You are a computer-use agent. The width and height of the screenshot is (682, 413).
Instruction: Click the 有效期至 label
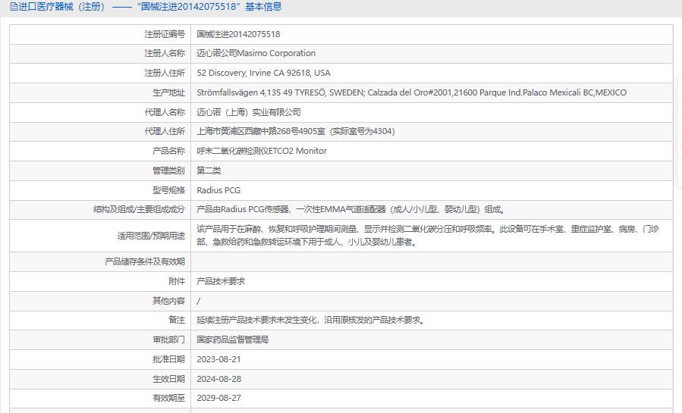click(x=168, y=398)
